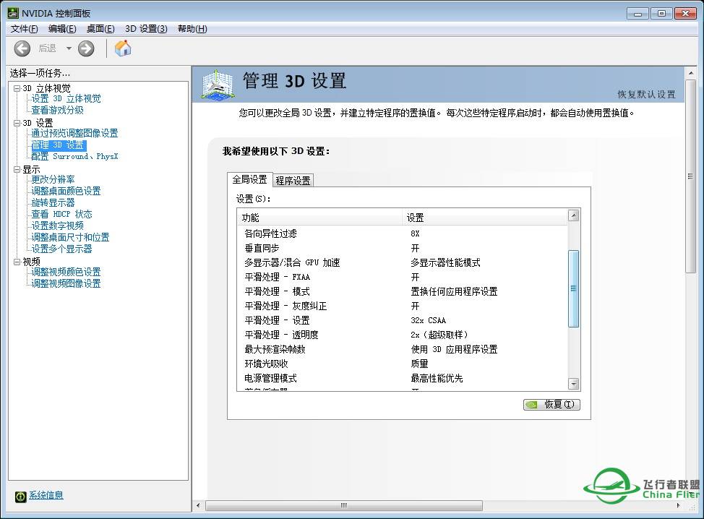This screenshot has height=519, width=704.
Task: Open 调整桌面颜色设置 task
Action: point(66,192)
